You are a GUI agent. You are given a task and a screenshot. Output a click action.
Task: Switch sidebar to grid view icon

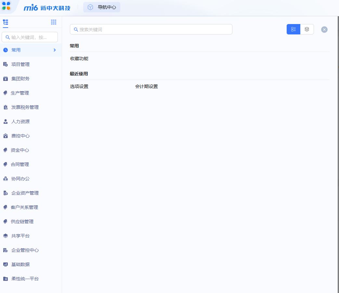[x=54, y=22]
